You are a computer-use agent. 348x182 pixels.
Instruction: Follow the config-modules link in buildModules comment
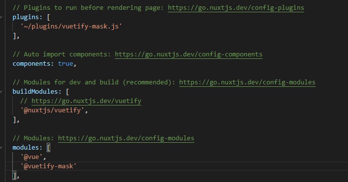click(x=247, y=82)
